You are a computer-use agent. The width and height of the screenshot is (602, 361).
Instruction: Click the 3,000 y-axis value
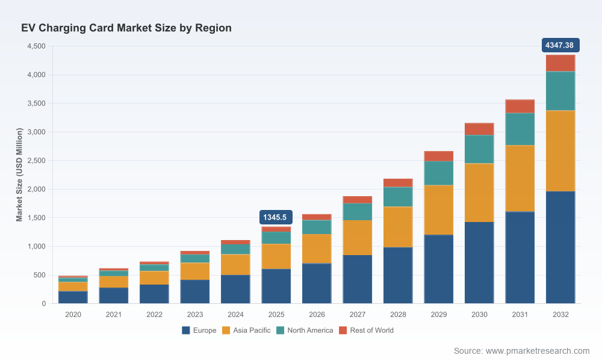(37, 132)
